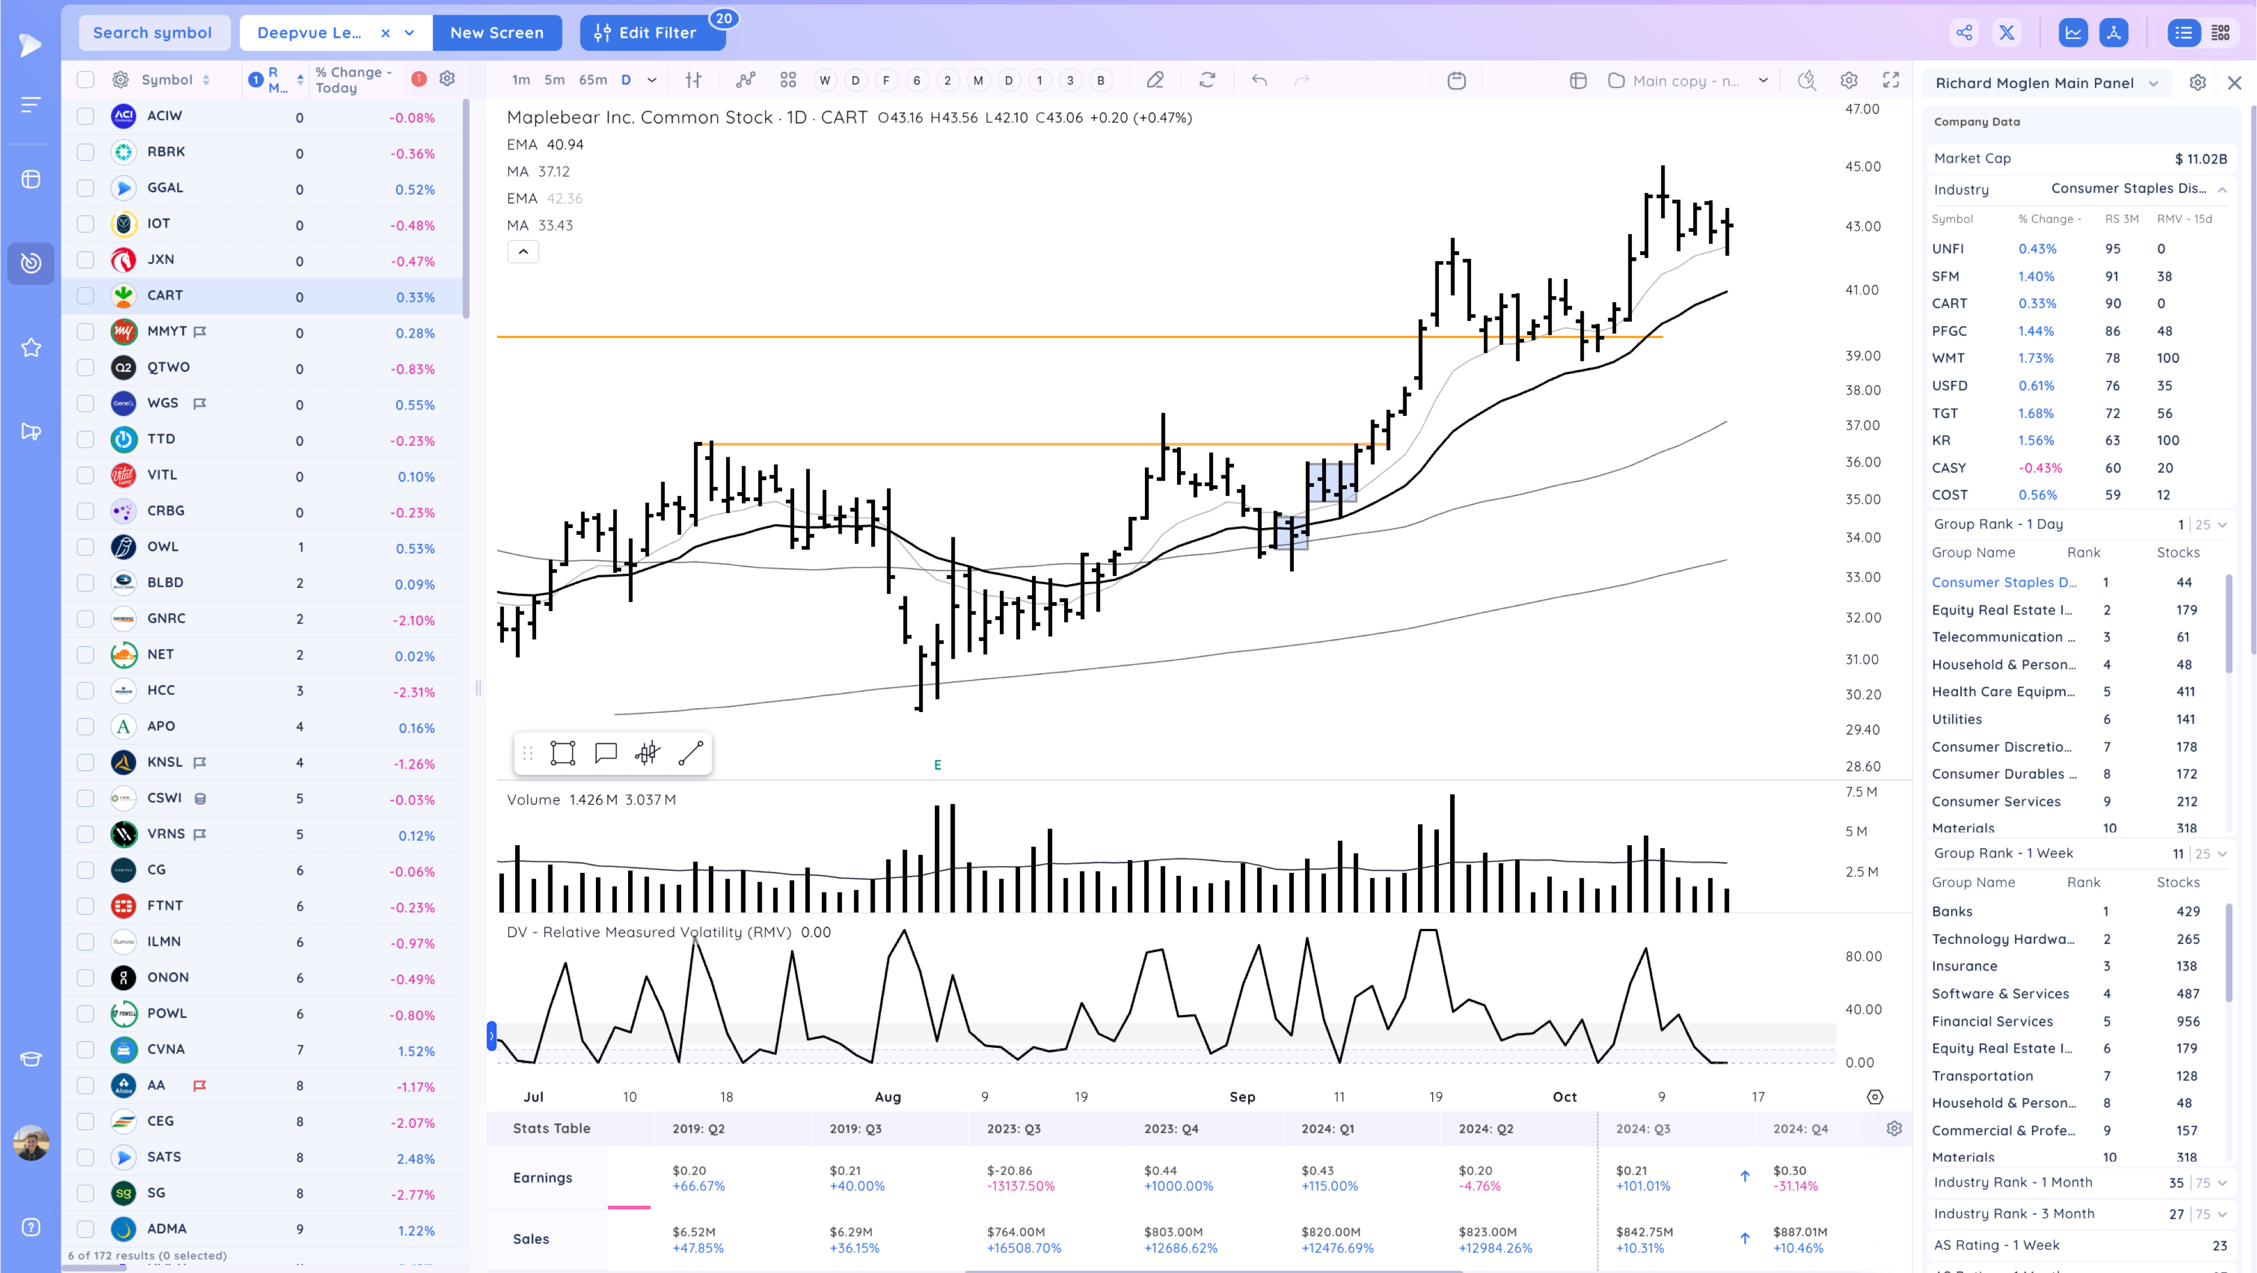Open the fullscreen chart icon
The width and height of the screenshot is (2257, 1273).
(x=1891, y=80)
